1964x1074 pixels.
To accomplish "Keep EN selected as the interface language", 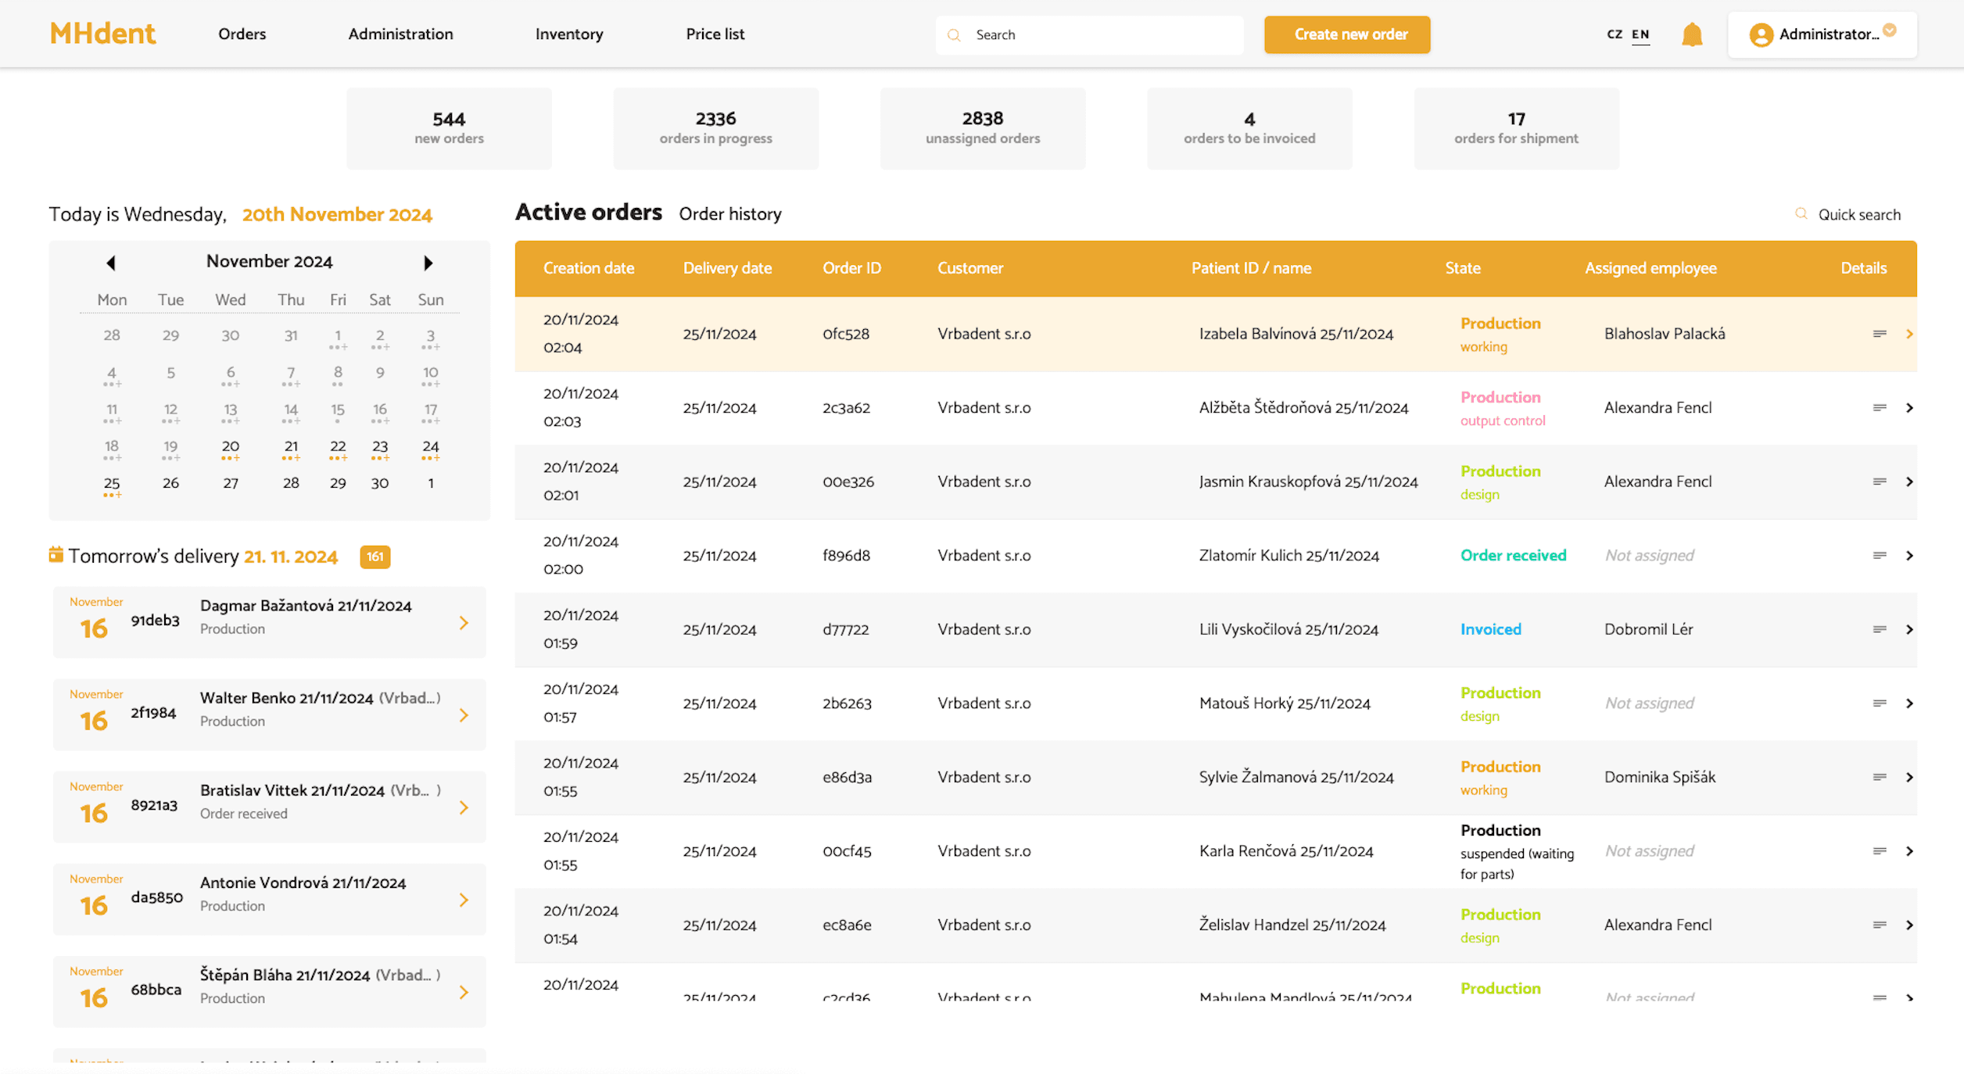I will (x=1640, y=34).
